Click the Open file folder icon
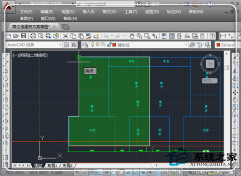This screenshot has width=241, height=176. (x=16, y=36)
